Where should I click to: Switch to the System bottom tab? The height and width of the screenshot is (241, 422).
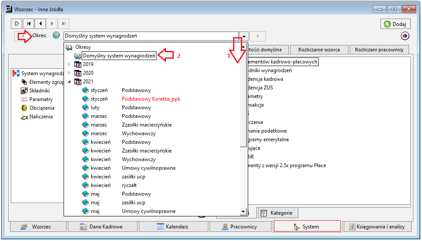point(307,227)
